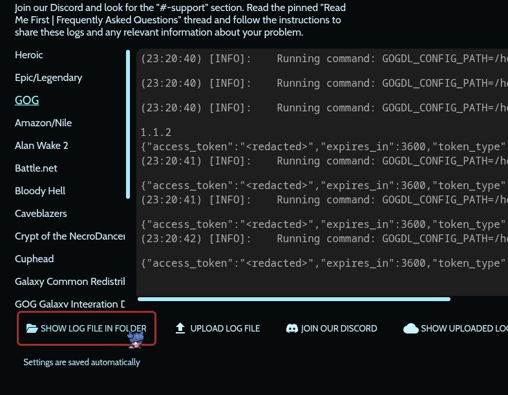Show the Crypt of the NecroDancer log
The width and height of the screenshot is (508, 395).
pyautogui.click(x=70, y=236)
